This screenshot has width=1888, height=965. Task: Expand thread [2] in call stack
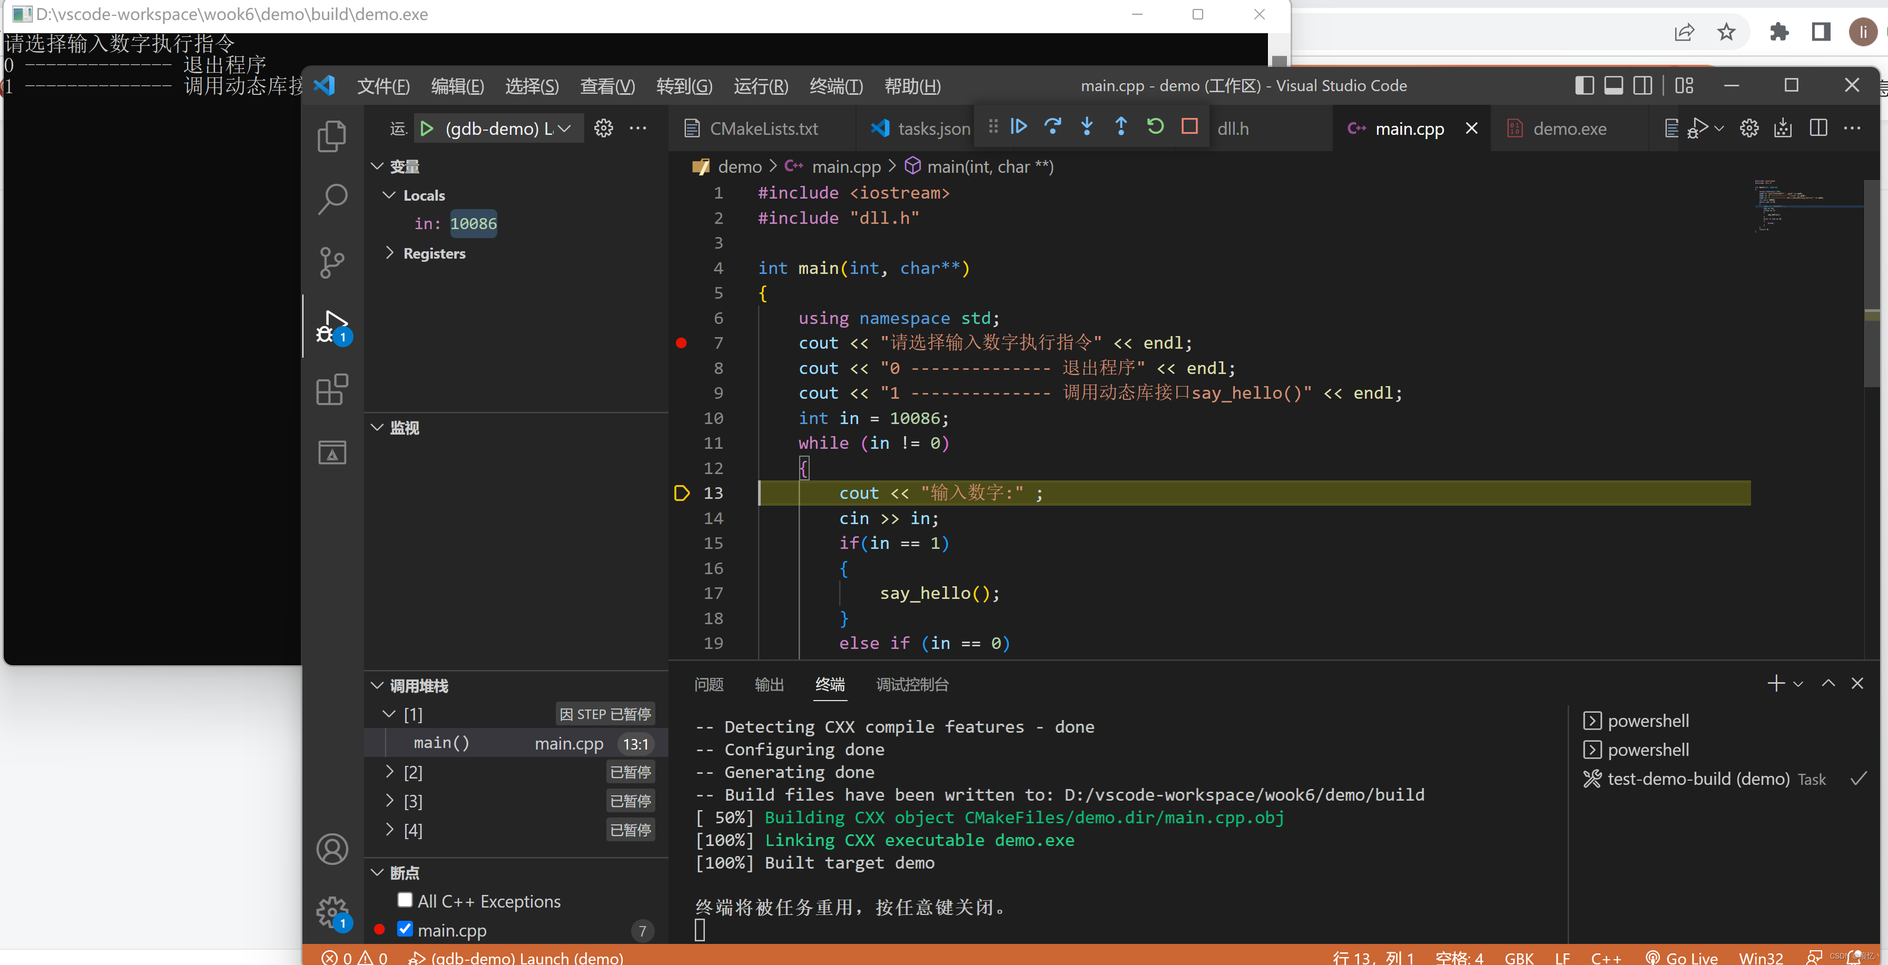coord(389,772)
